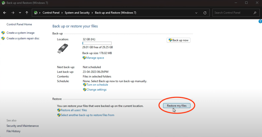262x137 pixels.
Task: Open the address bar history dropdown
Action: click(x=196, y=13)
